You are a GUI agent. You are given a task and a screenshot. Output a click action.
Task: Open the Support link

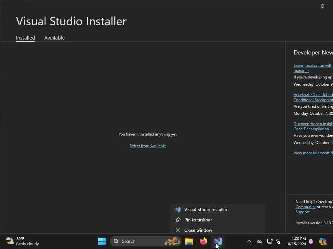coord(302,212)
